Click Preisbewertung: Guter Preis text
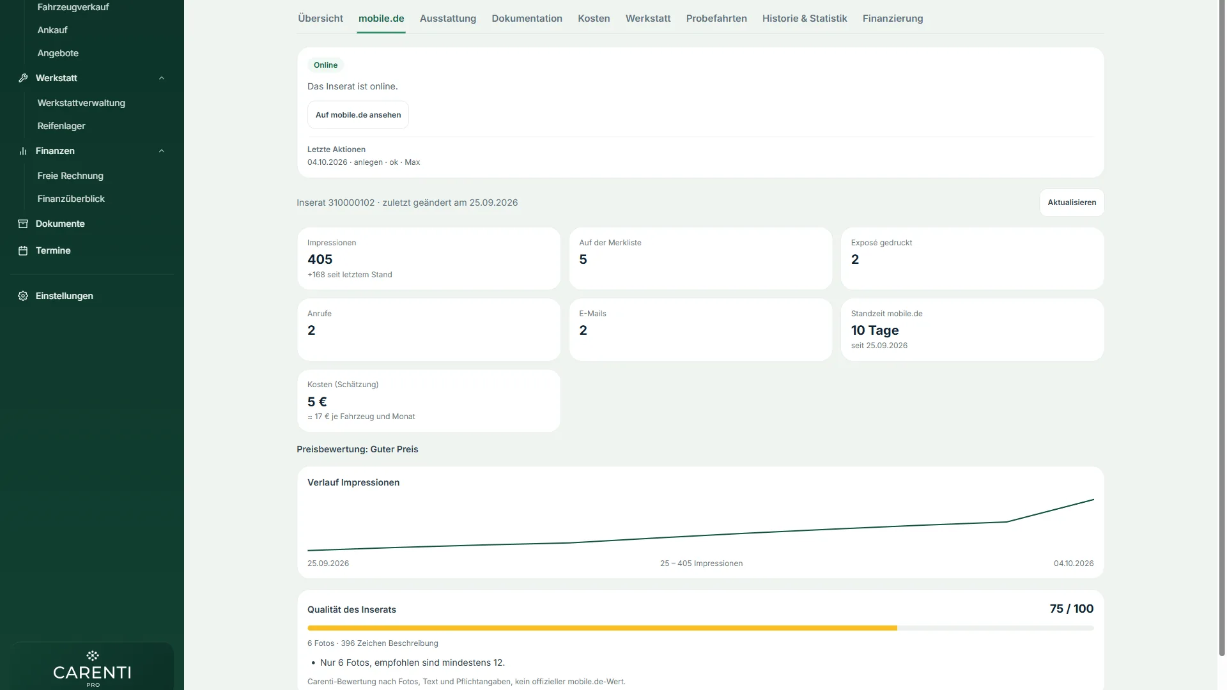This screenshot has height=690, width=1227. [x=357, y=449]
